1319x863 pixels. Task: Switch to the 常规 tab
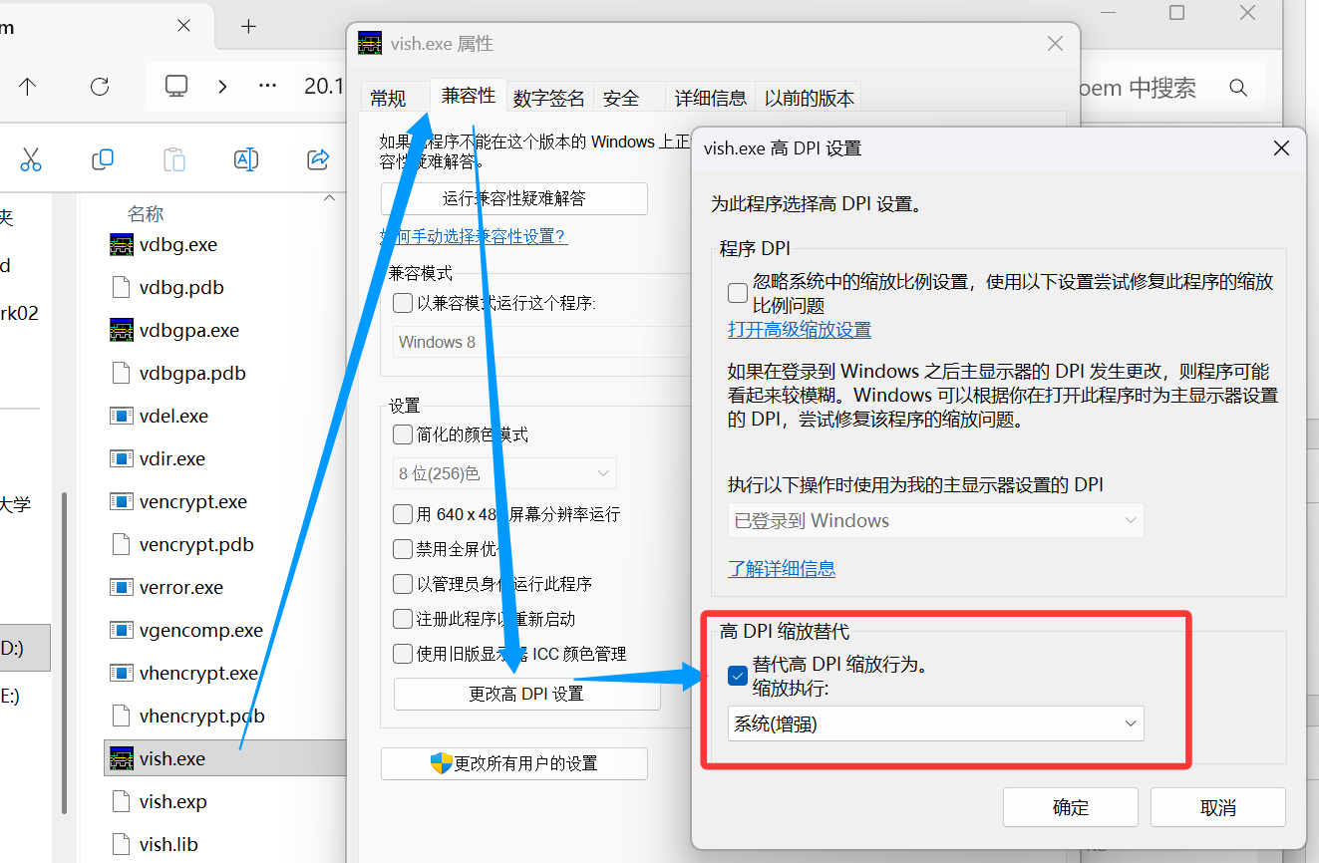pos(388,98)
